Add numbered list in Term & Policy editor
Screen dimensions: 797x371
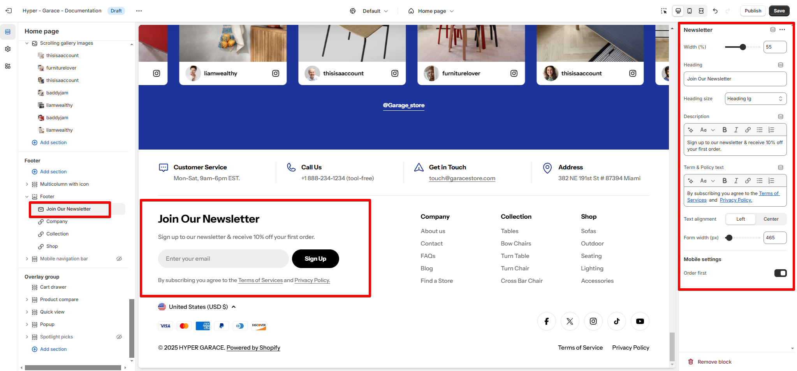click(x=771, y=181)
